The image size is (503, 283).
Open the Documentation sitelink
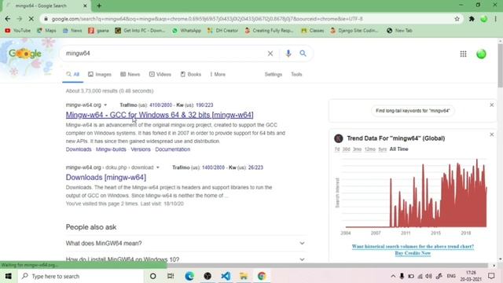pyautogui.click(x=173, y=149)
